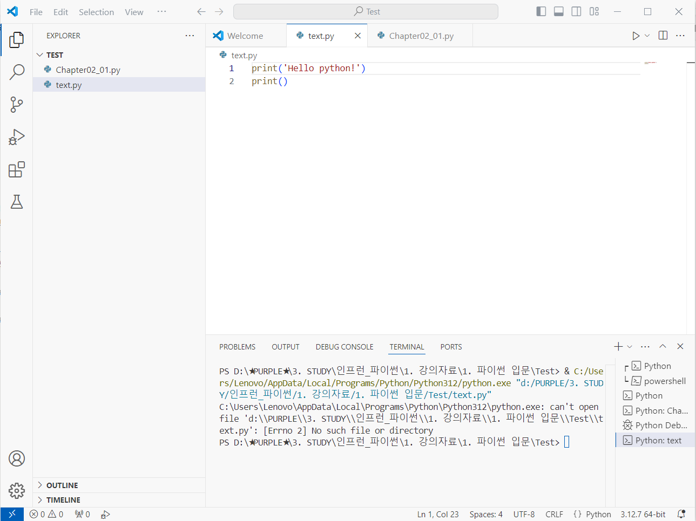The width and height of the screenshot is (696, 521).
Task: Expand the TIMELINE section
Action: [x=119, y=500]
